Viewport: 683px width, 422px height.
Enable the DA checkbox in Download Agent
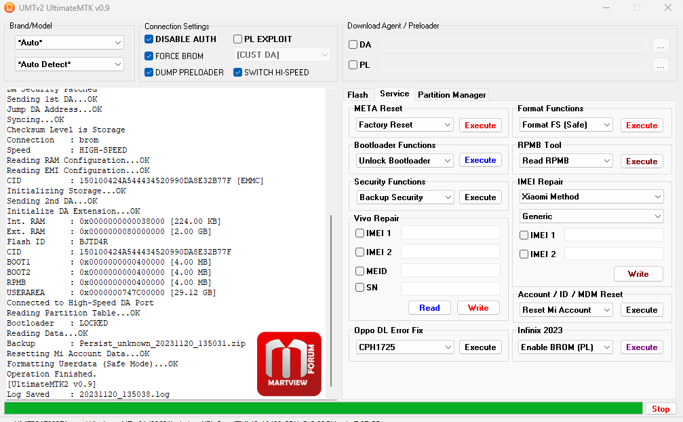click(353, 44)
